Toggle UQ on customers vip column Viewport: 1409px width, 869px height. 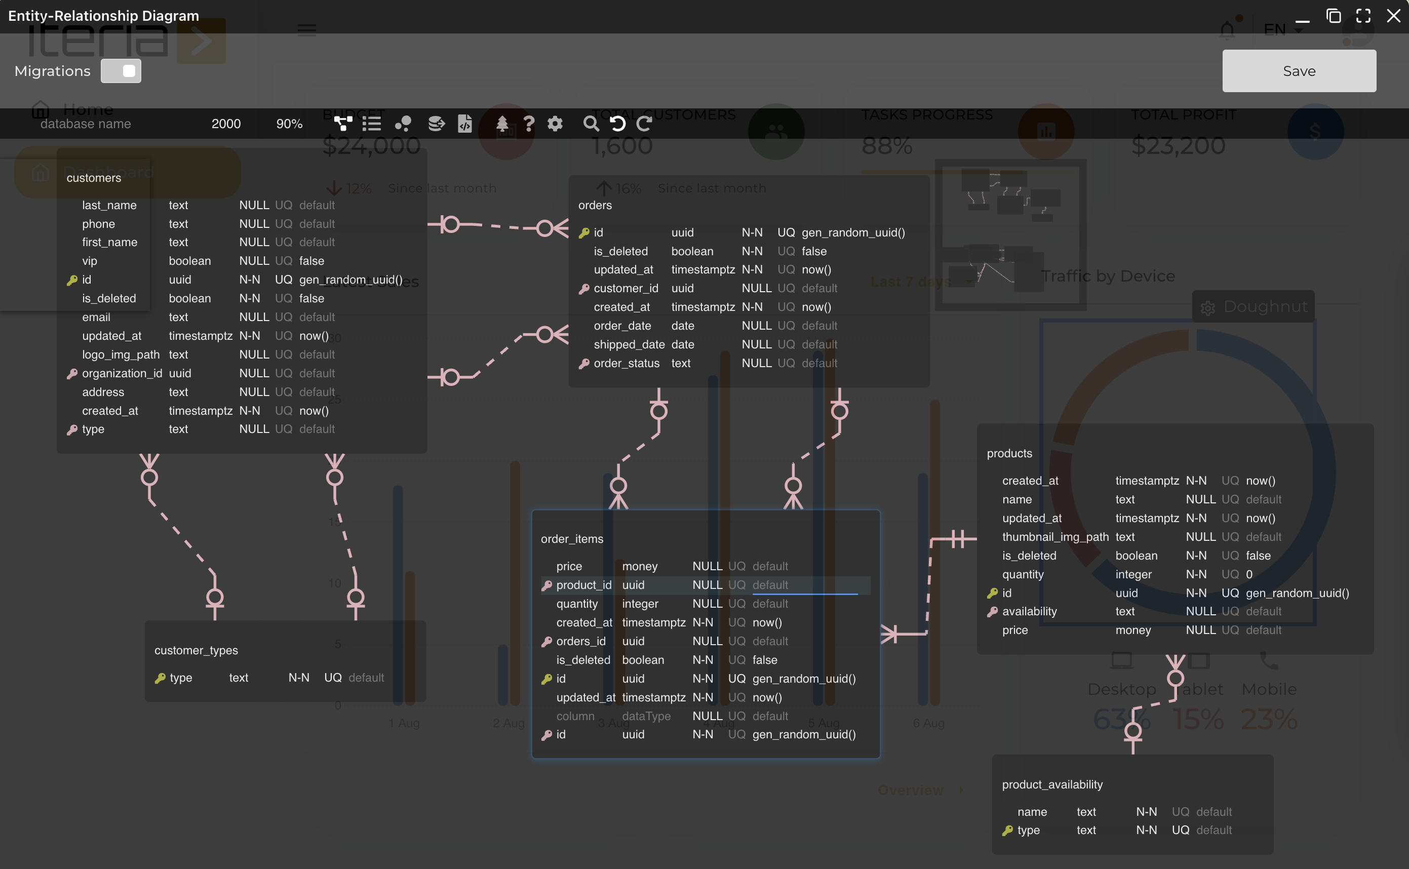(x=283, y=261)
